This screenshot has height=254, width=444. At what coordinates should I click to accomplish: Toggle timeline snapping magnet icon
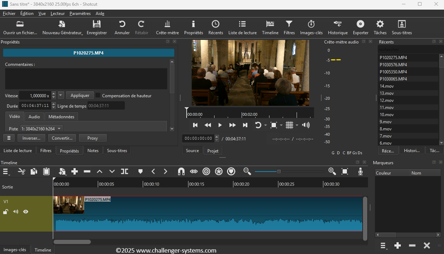click(x=181, y=171)
